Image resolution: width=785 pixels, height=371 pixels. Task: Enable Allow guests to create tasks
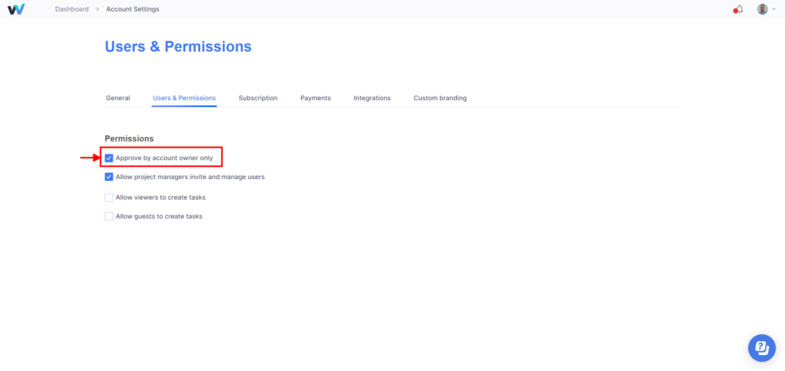coord(109,216)
